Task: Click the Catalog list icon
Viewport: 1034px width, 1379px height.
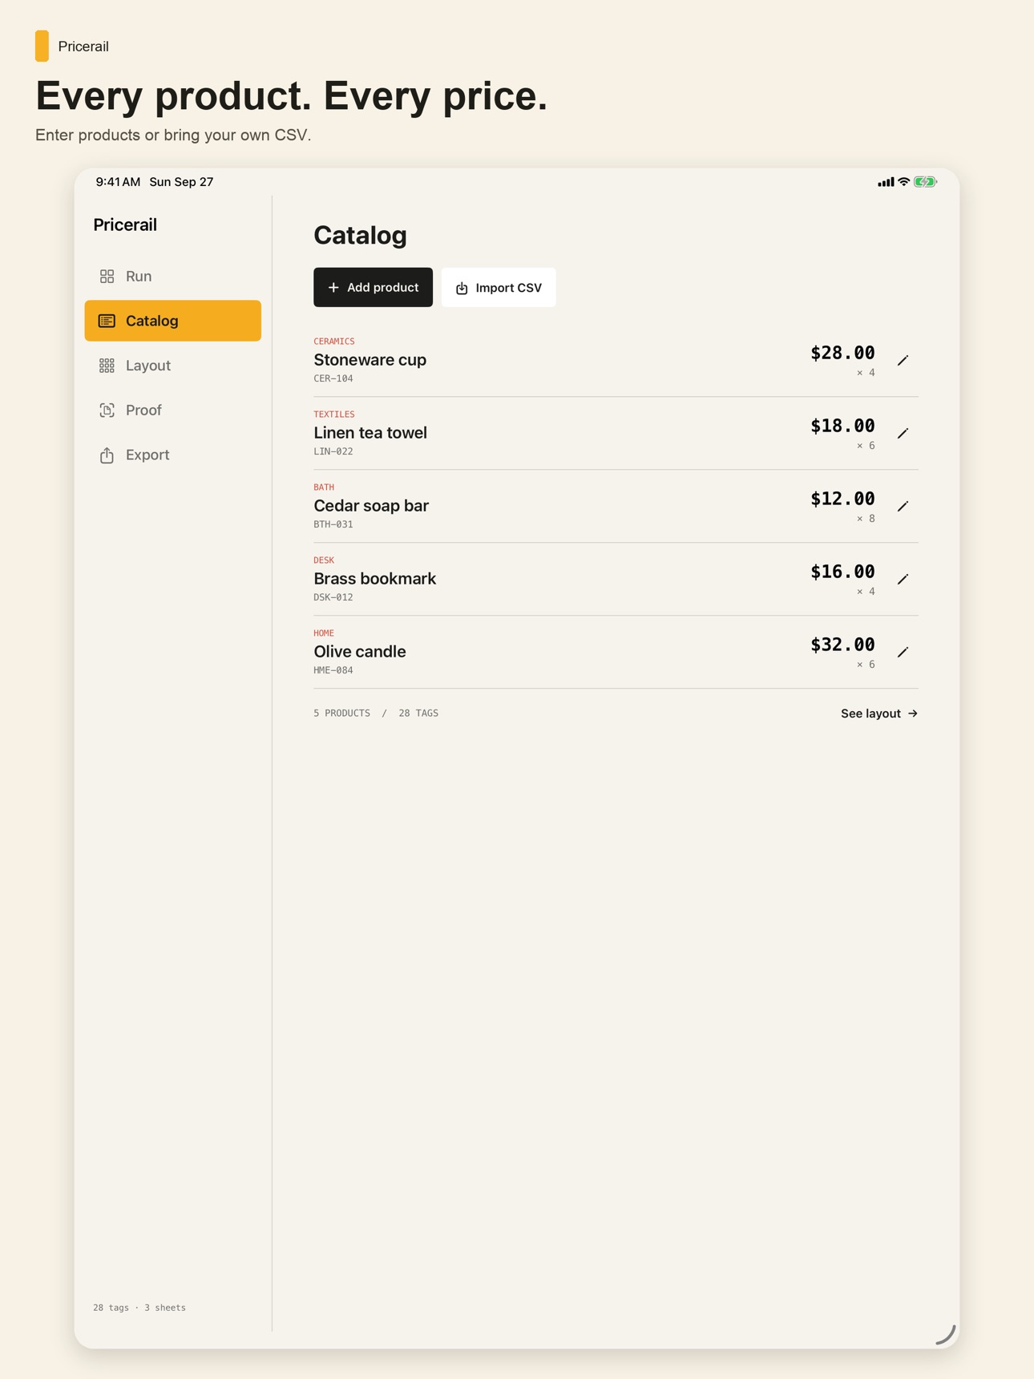Action: (x=107, y=321)
